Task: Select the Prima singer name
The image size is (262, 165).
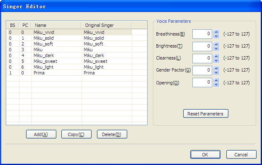Action: point(39,73)
